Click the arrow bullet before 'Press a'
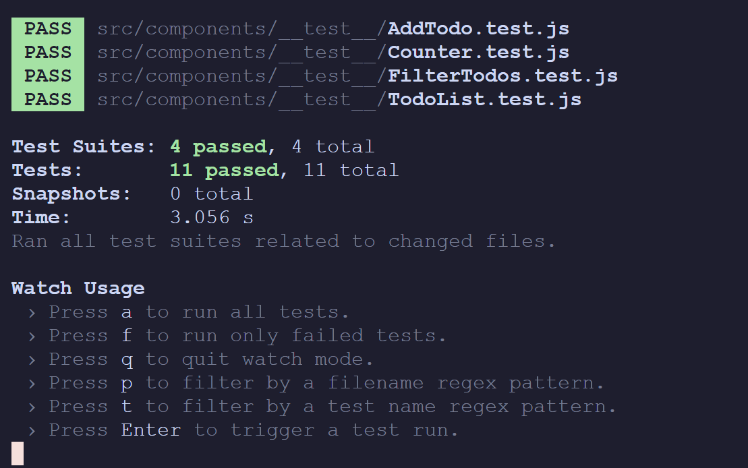Screen dimensions: 748x468 (32, 313)
